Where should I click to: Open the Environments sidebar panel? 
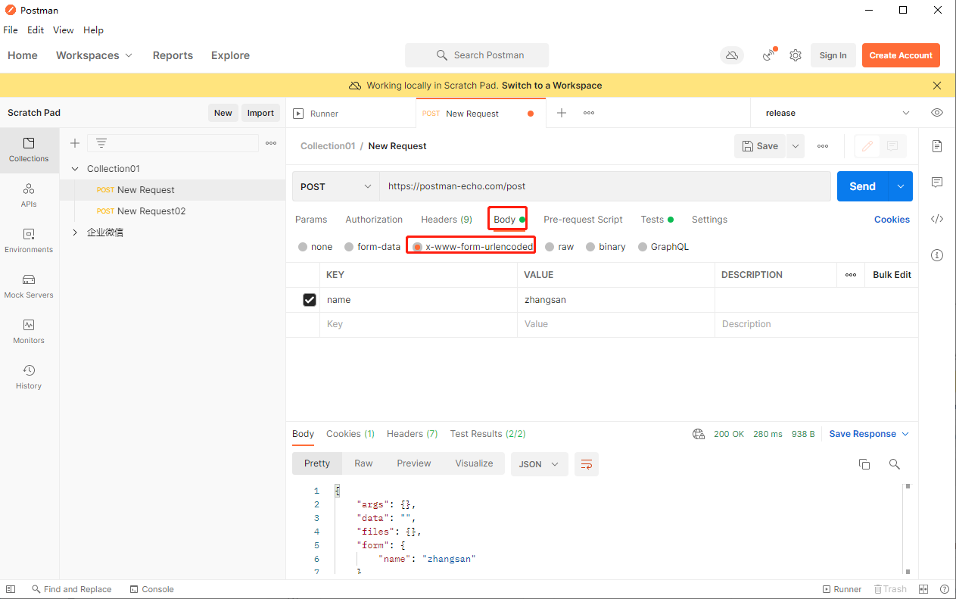point(29,241)
